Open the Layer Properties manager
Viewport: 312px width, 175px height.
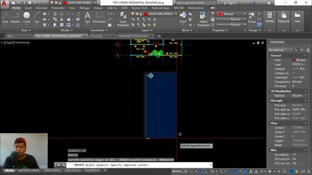coord(123,19)
